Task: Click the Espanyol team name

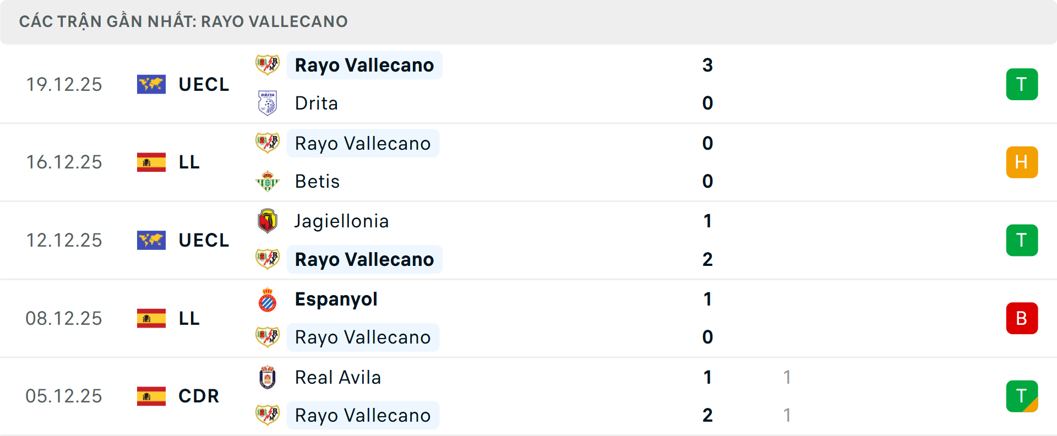Action: [x=336, y=299]
